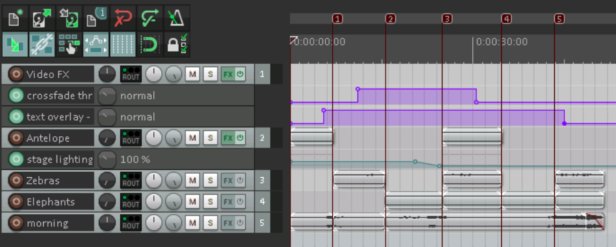
Task: Select timeline marker 2
Action: (390, 19)
